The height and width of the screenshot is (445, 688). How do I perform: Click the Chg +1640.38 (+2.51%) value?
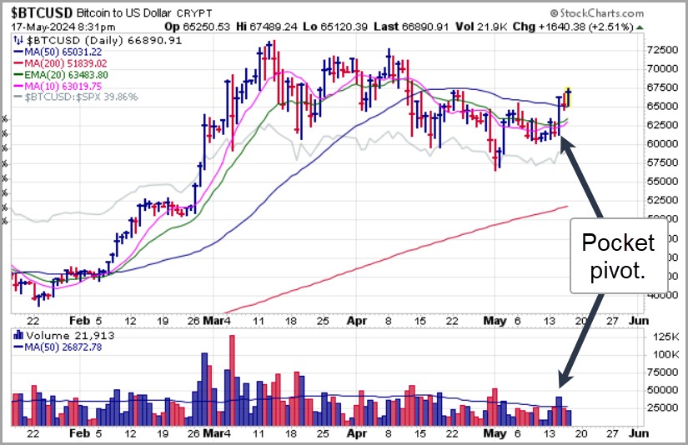click(573, 27)
